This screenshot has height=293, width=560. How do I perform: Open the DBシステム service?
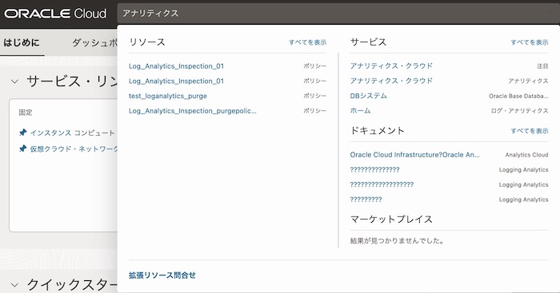pyautogui.click(x=368, y=96)
